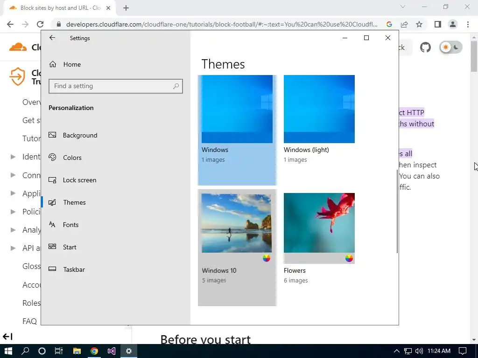Bookmark this page with the star icon

coord(419,24)
